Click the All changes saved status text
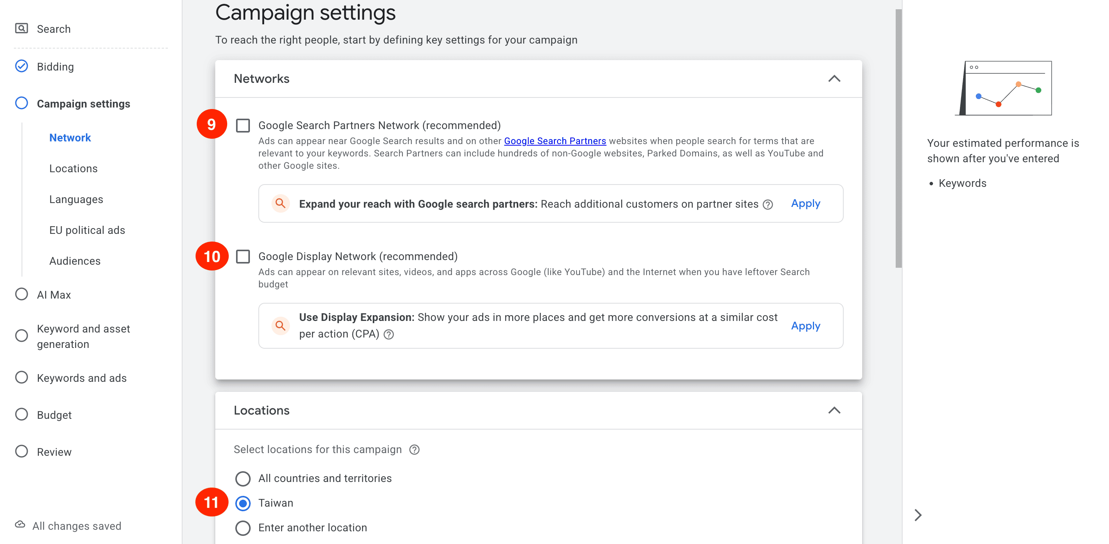The height and width of the screenshot is (544, 1109). tap(77, 526)
